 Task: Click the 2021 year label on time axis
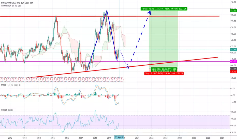click(x=137, y=138)
